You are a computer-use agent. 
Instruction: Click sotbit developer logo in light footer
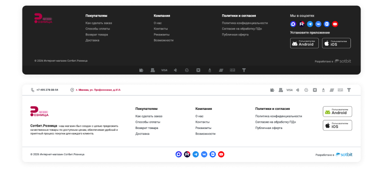coord(344,154)
